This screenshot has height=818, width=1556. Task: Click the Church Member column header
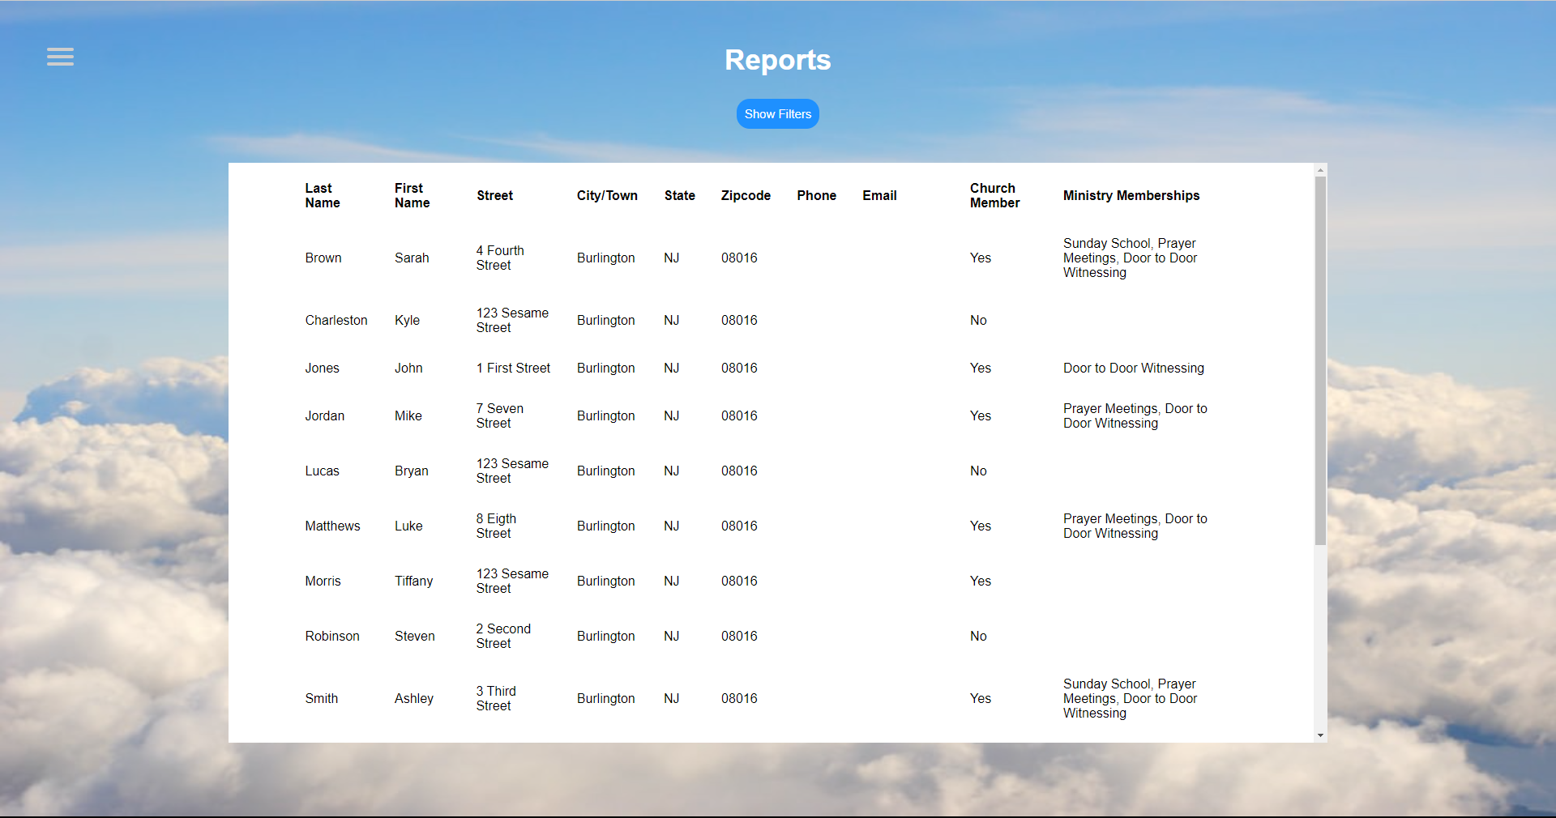(x=994, y=195)
